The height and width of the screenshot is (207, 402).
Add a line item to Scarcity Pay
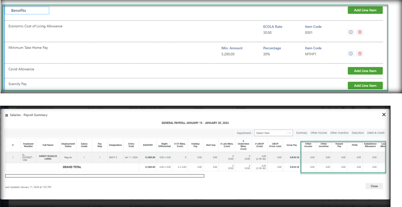pyautogui.click(x=365, y=85)
